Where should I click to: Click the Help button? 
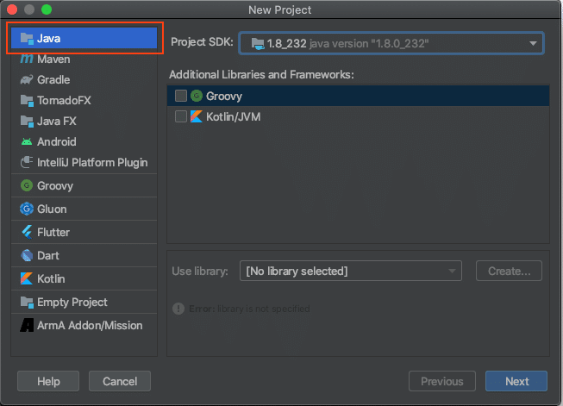(48, 381)
